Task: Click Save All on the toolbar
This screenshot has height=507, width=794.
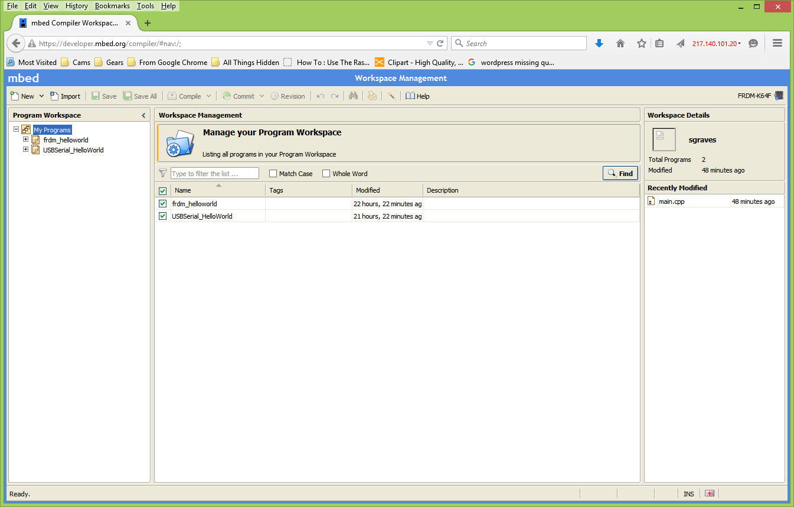Action: (x=140, y=96)
